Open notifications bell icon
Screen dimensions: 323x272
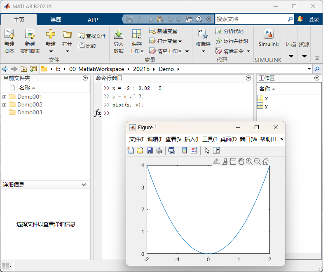pos(300,19)
